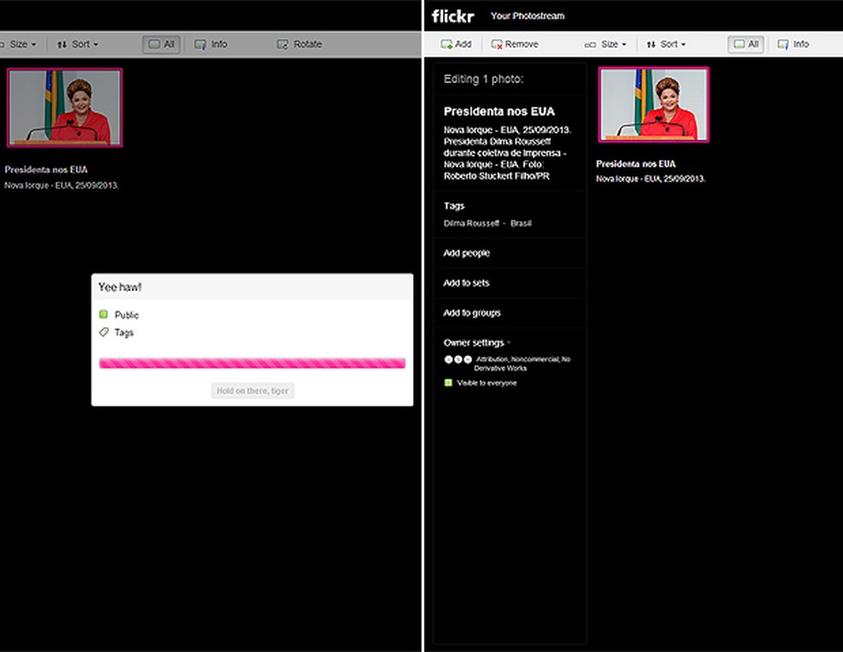Click the 'Presidenta nos EUA' title under right thumbnail
The image size is (843, 652).
pos(636,163)
